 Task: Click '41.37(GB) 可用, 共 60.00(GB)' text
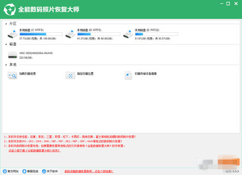coord(95,39)
